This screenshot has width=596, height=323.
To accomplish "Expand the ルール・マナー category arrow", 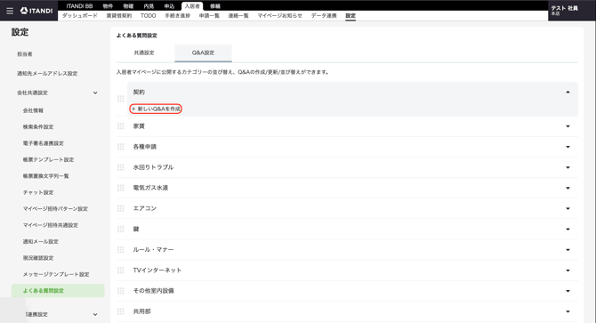I will click(568, 250).
